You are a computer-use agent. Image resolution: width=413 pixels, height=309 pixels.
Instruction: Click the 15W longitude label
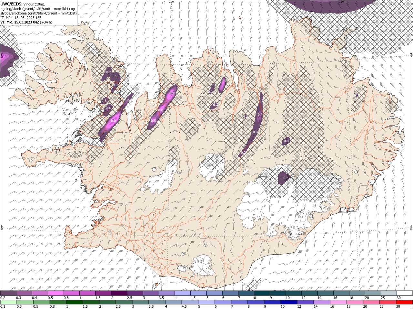(x=341, y=2)
